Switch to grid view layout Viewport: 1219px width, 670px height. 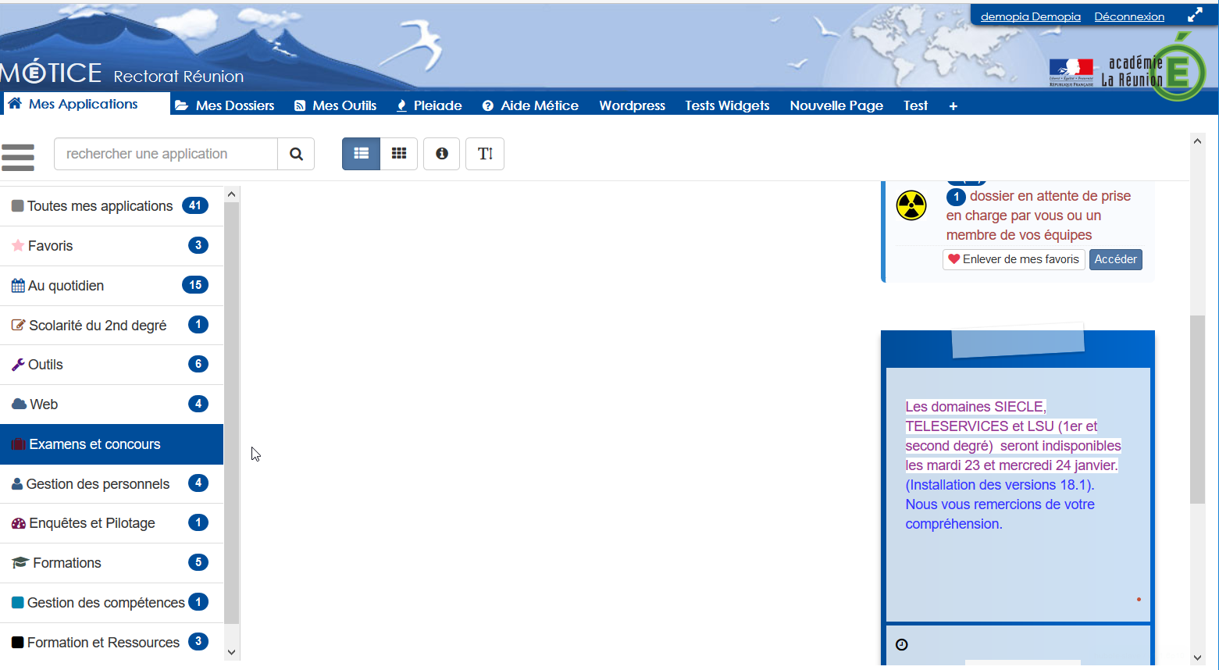399,154
